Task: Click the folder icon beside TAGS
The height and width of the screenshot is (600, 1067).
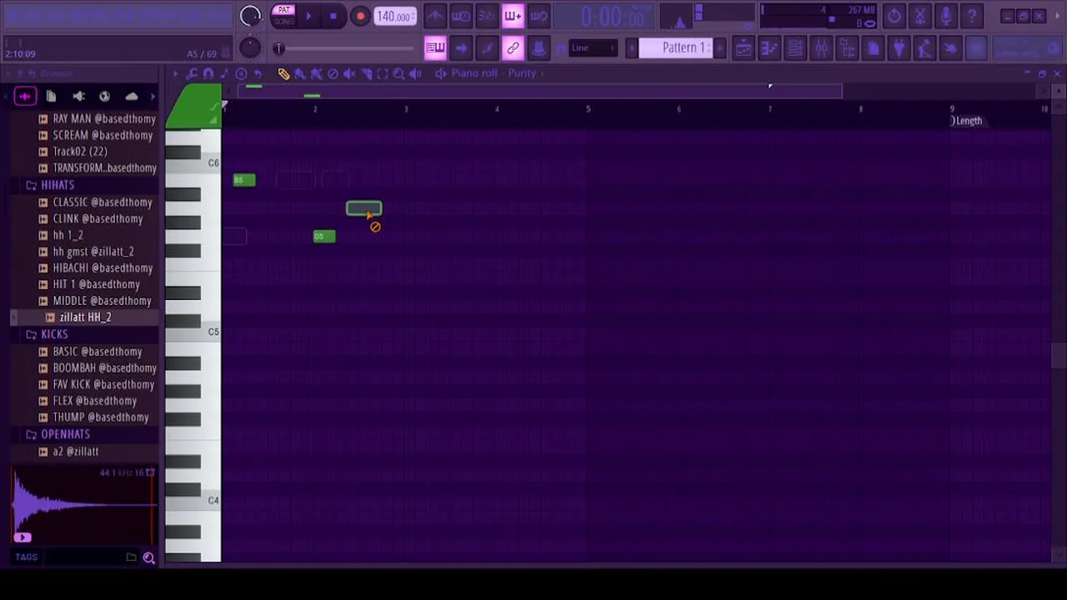Action: tap(131, 557)
